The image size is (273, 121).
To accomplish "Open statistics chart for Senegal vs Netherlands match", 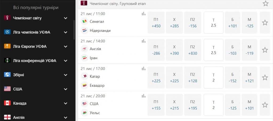I will (144, 14).
